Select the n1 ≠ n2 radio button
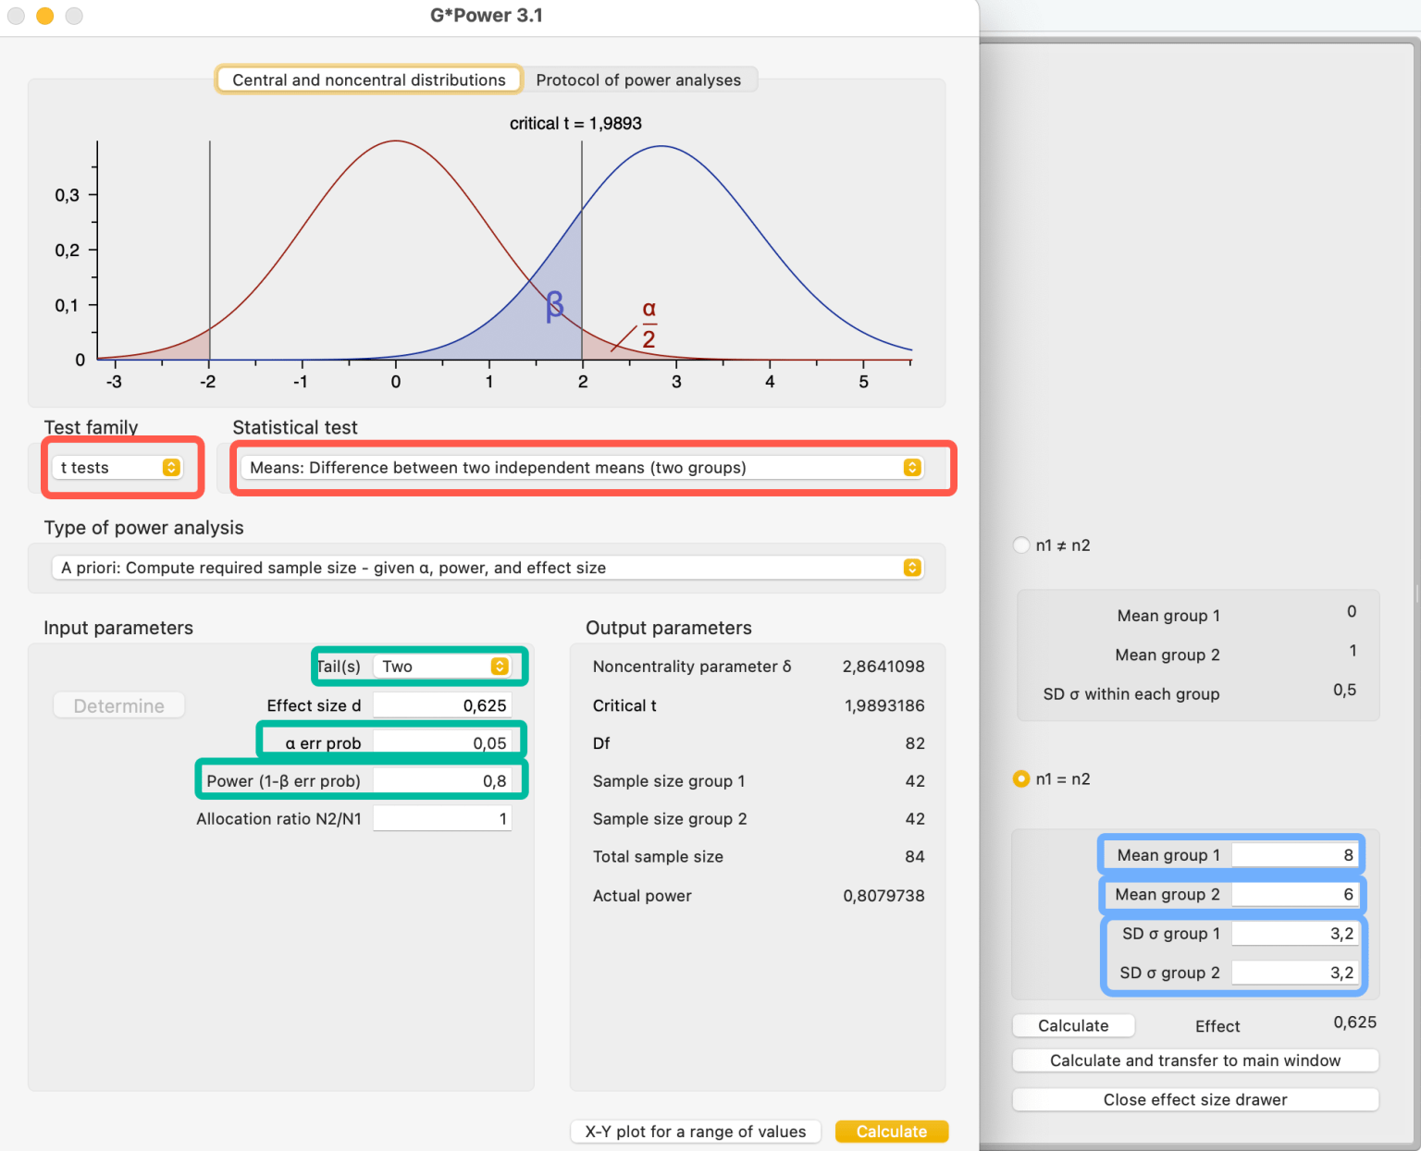This screenshot has height=1151, width=1421. tap(1021, 545)
